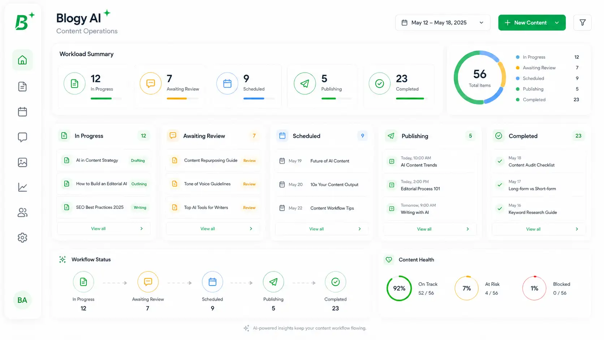Viewport: 604px width, 340px height.
Task: Open the Documents sidebar icon
Action: [22, 87]
